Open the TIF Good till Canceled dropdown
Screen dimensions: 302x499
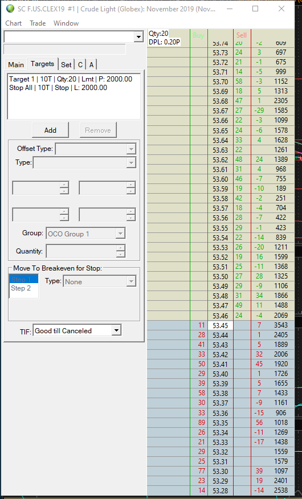(x=77, y=330)
